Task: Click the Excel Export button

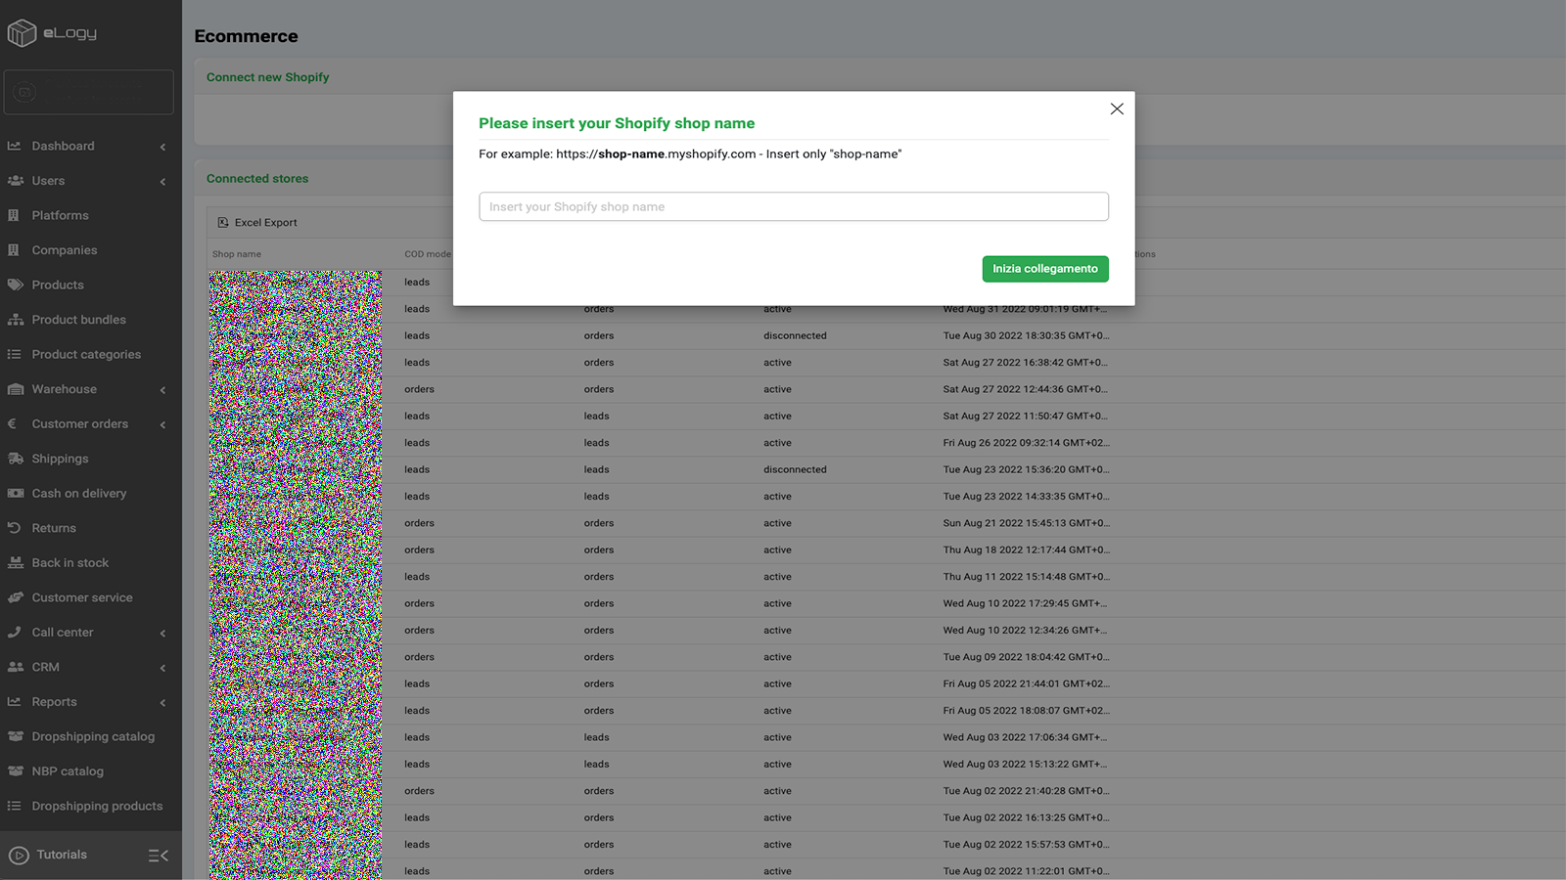Action: click(x=255, y=222)
